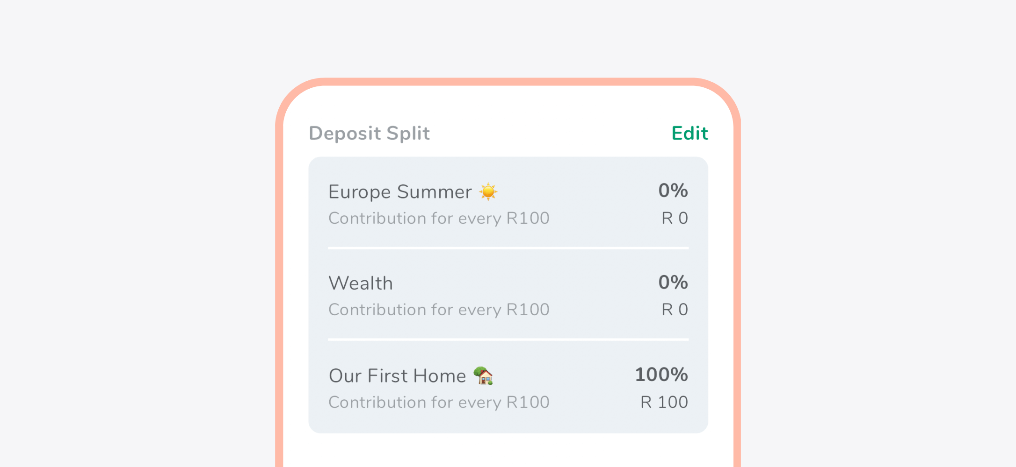Click Contribution for every R100 under Wealth
Image resolution: width=1016 pixels, height=467 pixels.
pos(439,309)
